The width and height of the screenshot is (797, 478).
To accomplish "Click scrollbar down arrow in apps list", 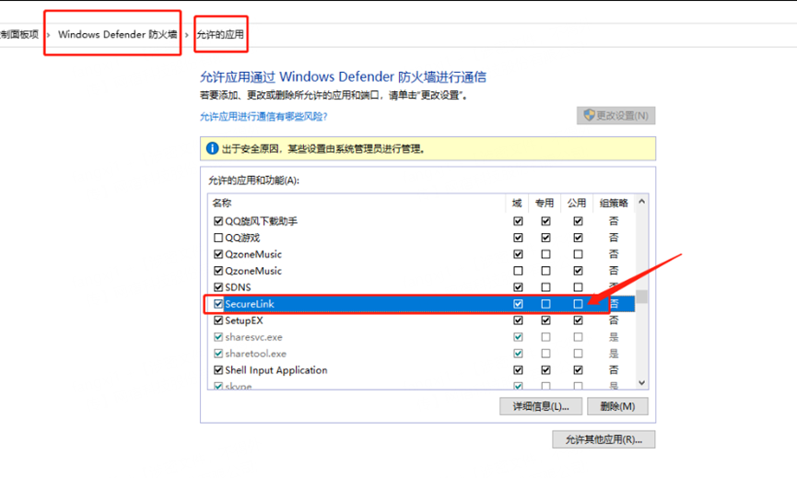I will click(x=641, y=382).
